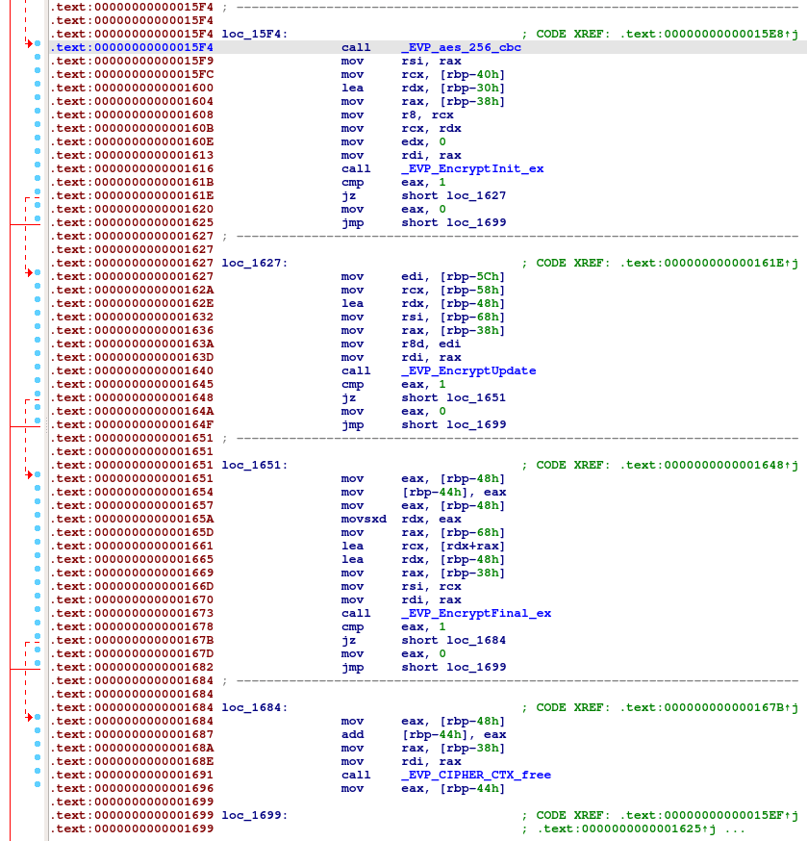This screenshot has width=807, height=841.
Task: Click breakpoint dot beside add [rbp-44h], eax
Action: point(37,734)
